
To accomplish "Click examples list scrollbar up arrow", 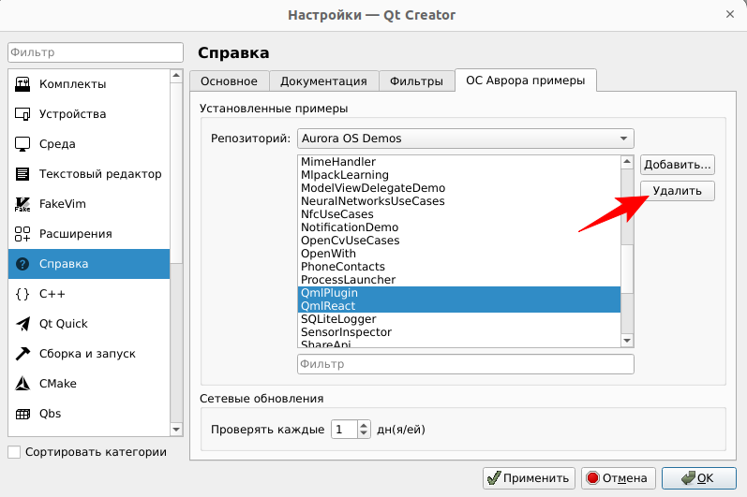I will (627, 162).
